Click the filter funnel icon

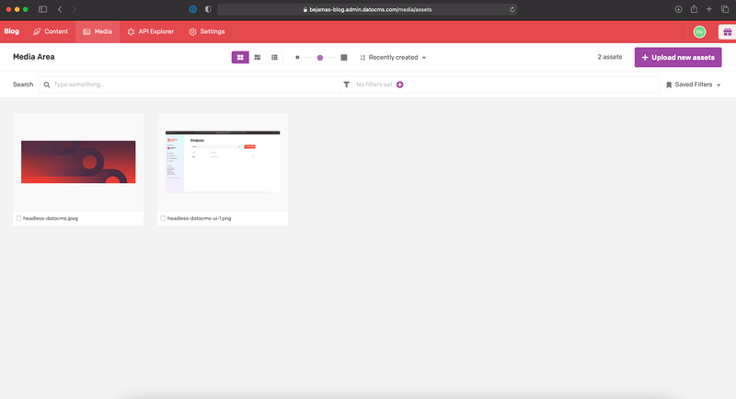click(347, 85)
